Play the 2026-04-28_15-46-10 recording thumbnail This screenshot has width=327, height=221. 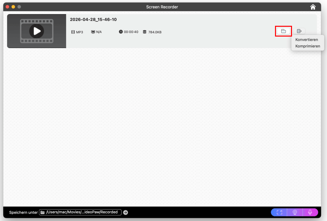click(37, 31)
